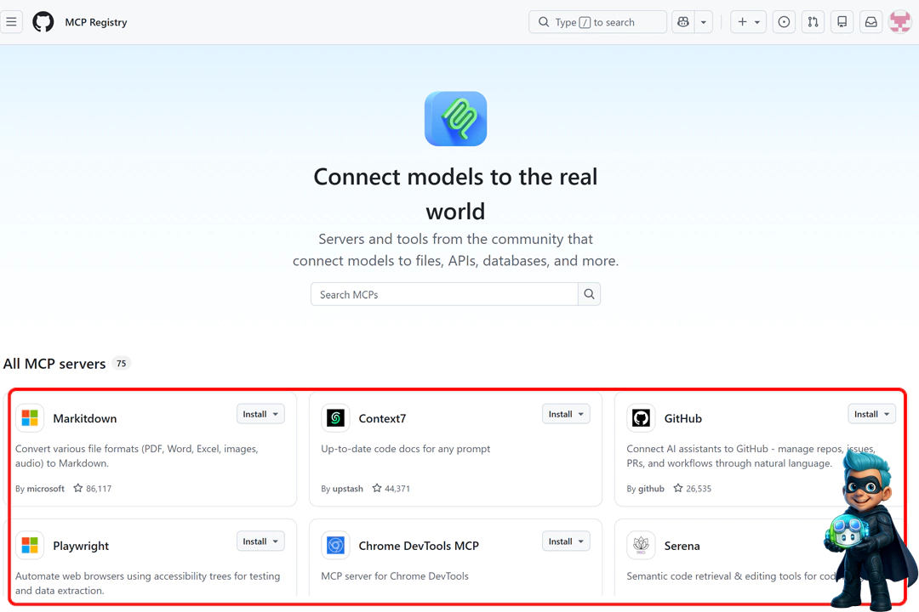Screen dimensions: 919x612
Task: Open the Chrome DevTools MCP server icon
Action: [335, 546]
